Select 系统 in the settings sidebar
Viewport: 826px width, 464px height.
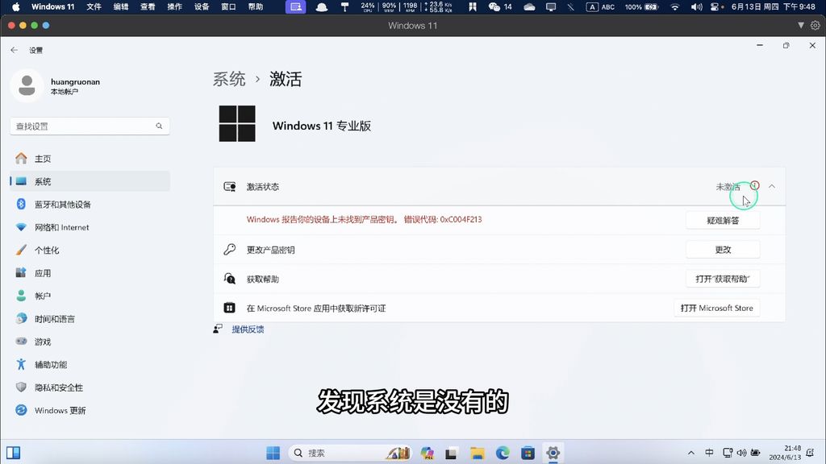(x=90, y=181)
